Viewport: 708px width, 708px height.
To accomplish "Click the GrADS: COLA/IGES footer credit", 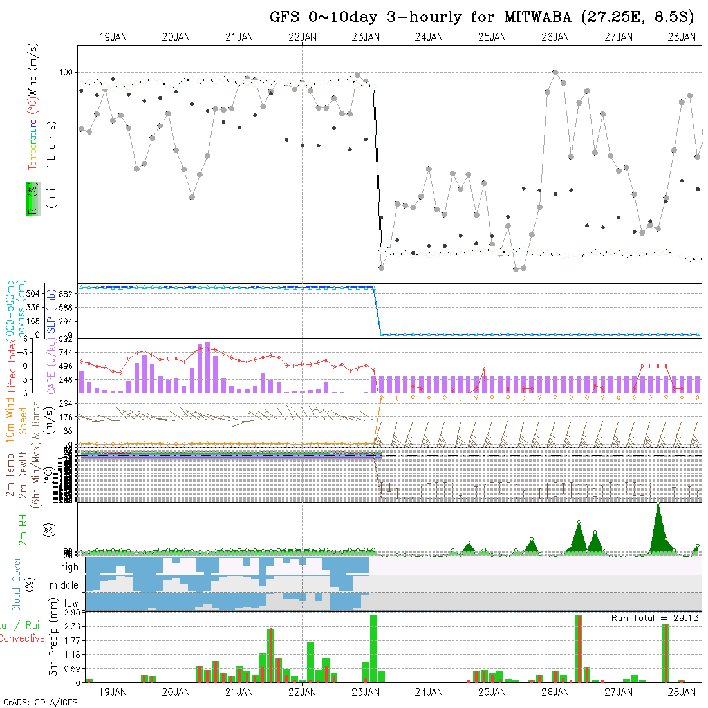I will pos(40,702).
